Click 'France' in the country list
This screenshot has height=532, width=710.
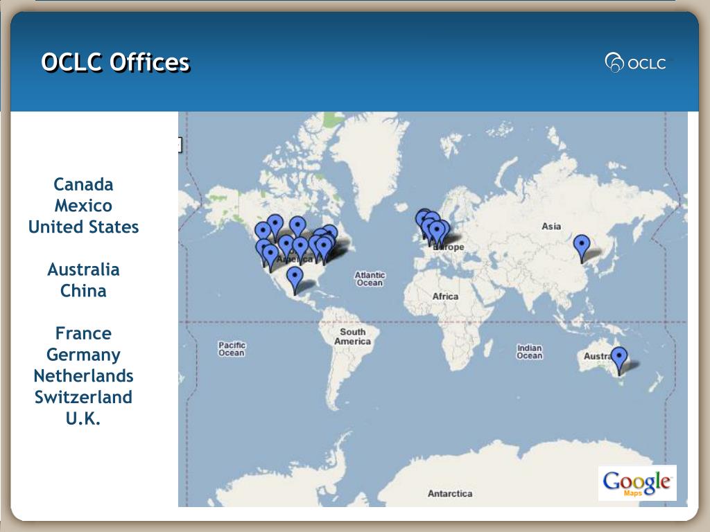click(x=83, y=333)
